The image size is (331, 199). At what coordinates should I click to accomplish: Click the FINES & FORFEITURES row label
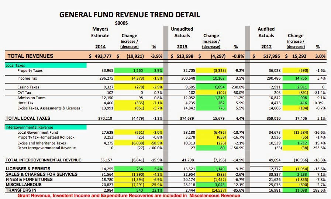coord(29,179)
